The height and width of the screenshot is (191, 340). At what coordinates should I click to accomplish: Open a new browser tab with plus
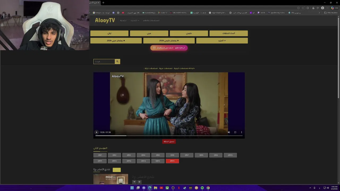click(x=103, y=3)
